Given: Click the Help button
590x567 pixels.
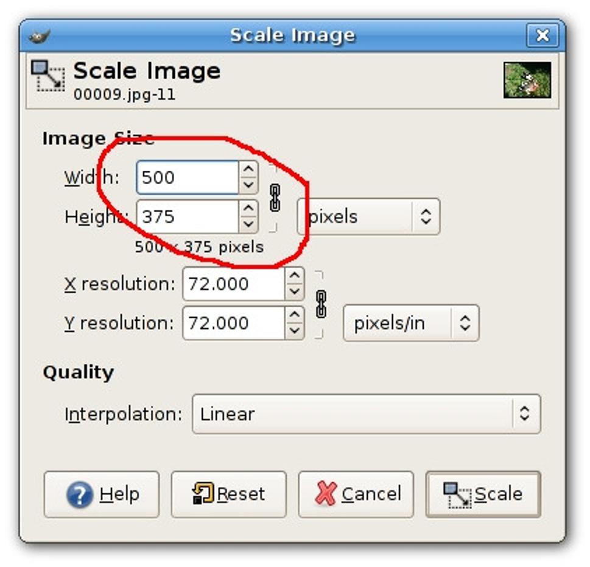Looking at the screenshot, I should point(102,494).
